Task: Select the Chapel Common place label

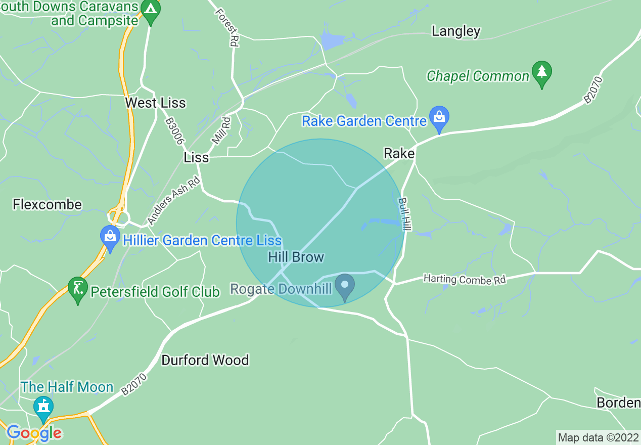Action: [478, 76]
